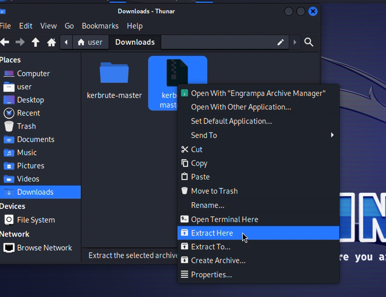Go to parent folder with up arrow

click(35, 42)
